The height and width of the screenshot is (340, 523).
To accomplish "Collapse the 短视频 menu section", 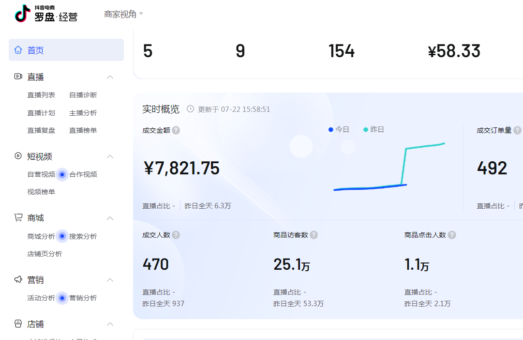I will tap(110, 156).
